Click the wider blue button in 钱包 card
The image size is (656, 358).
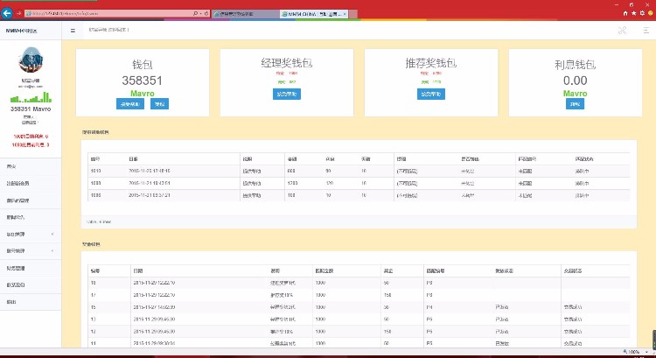[130, 104]
